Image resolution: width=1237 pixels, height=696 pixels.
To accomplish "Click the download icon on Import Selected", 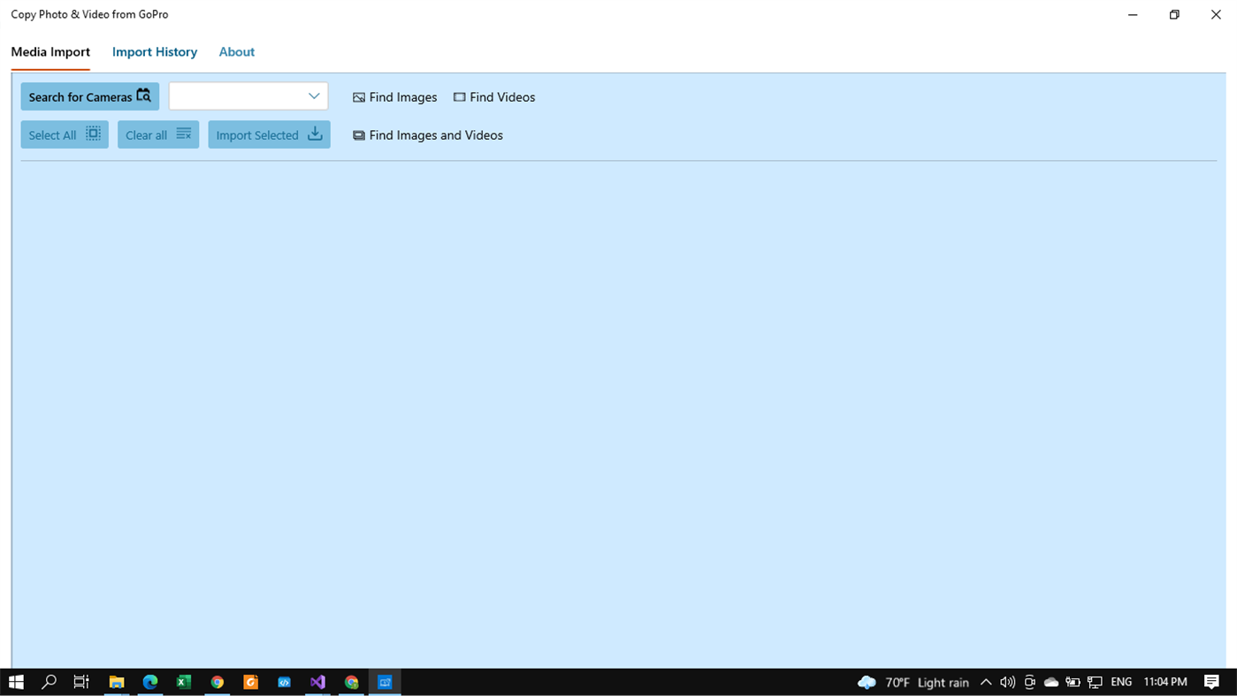I will tap(315, 134).
